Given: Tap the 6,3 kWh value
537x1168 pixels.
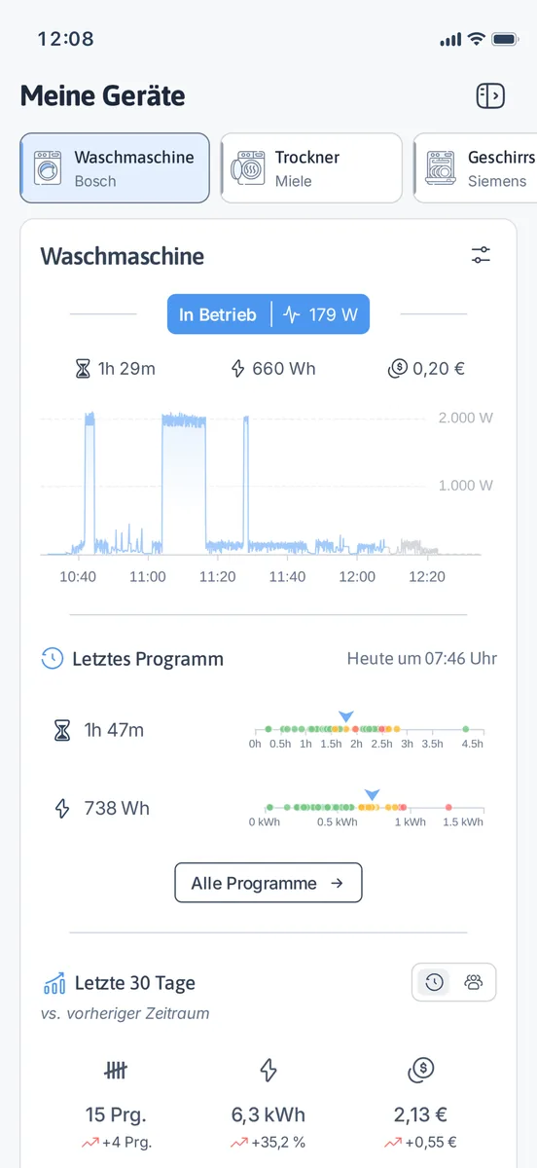Looking at the screenshot, I should point(268,1115).
